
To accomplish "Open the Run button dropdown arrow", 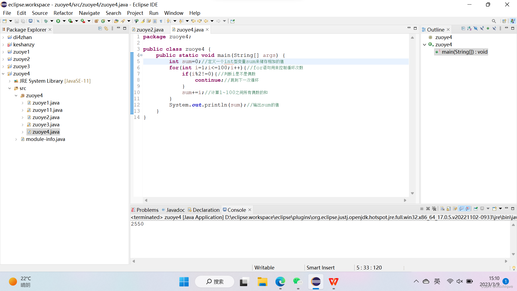I will [64, 21].
